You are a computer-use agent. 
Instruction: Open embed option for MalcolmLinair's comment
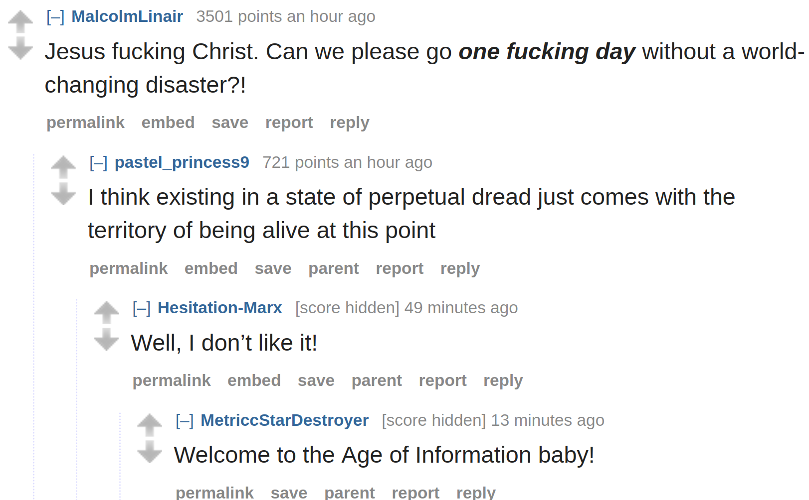point(168,123)
